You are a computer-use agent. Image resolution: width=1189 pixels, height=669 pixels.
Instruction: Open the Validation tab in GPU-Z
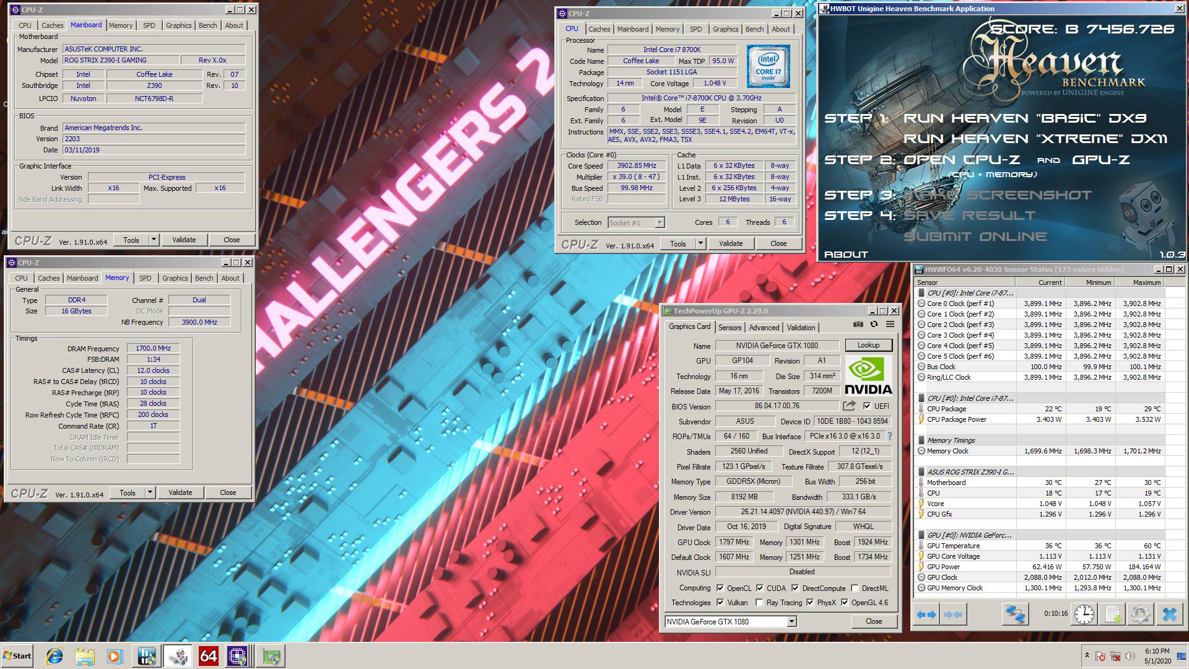[x=801, y=328]
